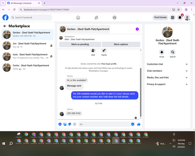
Task: Click the blue 'Yes Still available' message
Action: click(x=105, y=95)
